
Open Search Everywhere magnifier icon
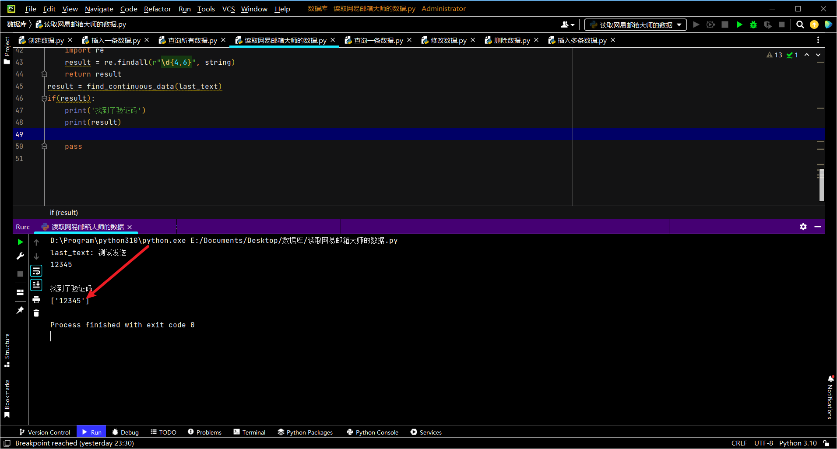(800, 25)
